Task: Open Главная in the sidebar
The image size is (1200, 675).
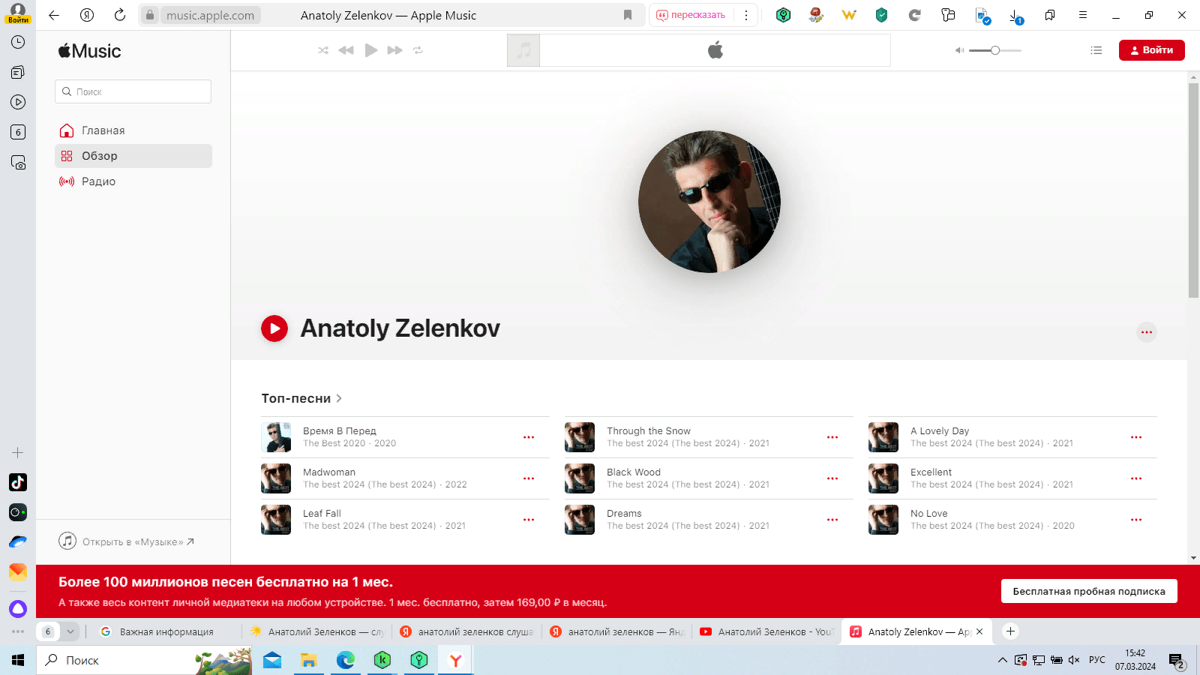Action: [133, 130]
